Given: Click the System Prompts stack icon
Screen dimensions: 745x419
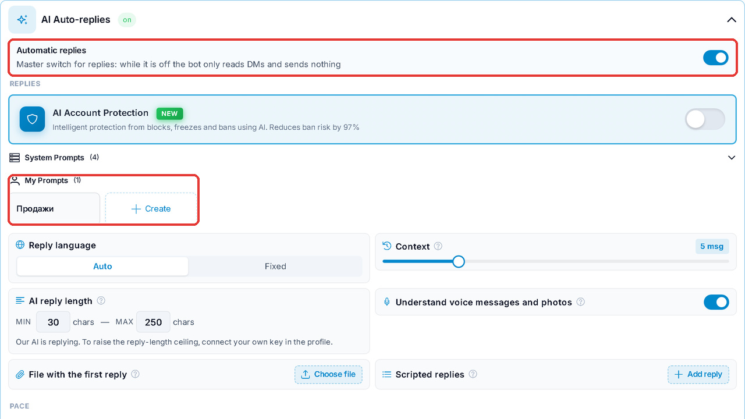Looking at the screenshot, I should click(x=15, y=158).
